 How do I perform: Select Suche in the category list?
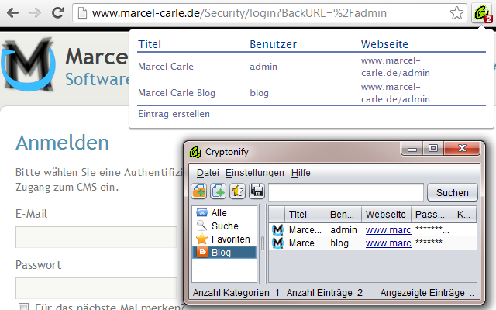click(224, 226)
